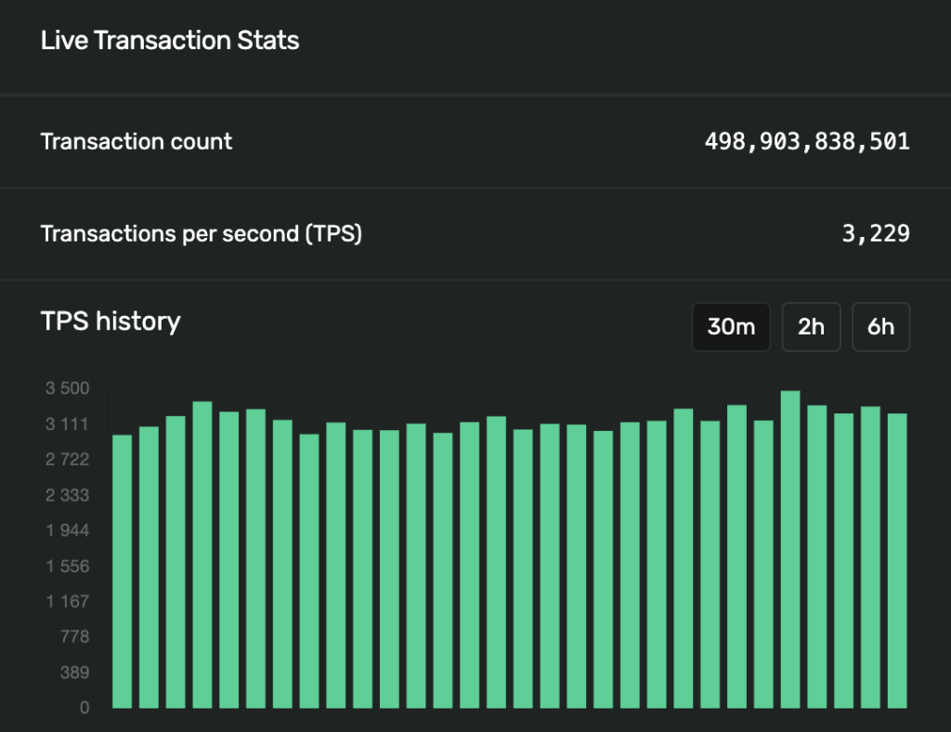Select the transaction count value 498,903,838,501
The image size is (951, 732).
pyautogui.click(x=807, y=141)
